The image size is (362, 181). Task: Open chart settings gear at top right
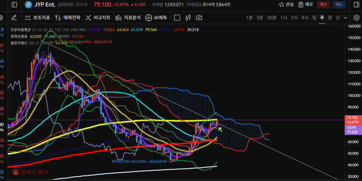point(356,18)
